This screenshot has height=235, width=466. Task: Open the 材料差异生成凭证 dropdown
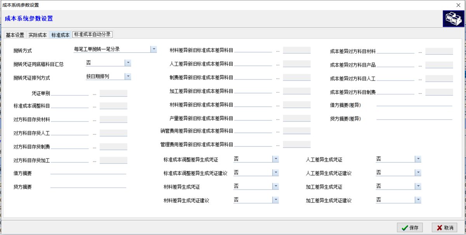275,186
